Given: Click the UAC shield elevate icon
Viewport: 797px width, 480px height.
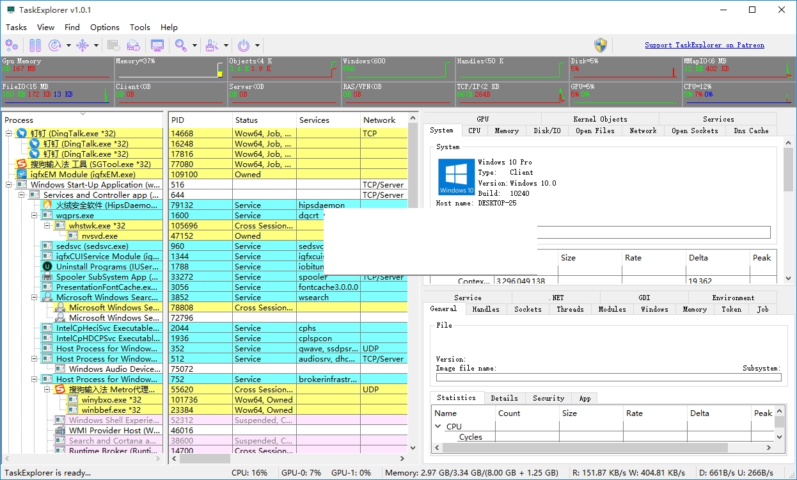Looking at the screenshot, I should [600, 45].
